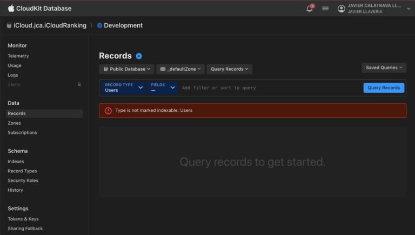Click the filter or sort query field
The height and width of the screenshot is (235, 415).
[271, 88]
